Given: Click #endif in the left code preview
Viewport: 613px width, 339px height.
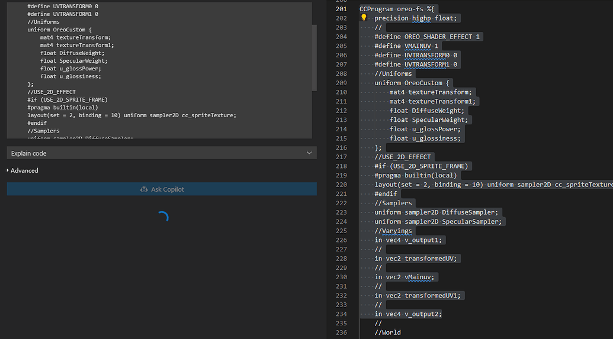Looking at the screenshot, I should (x=38, y=123).
